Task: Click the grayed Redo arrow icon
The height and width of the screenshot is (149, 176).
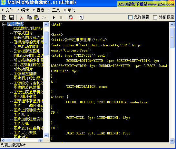Action: tap(44, 17)
